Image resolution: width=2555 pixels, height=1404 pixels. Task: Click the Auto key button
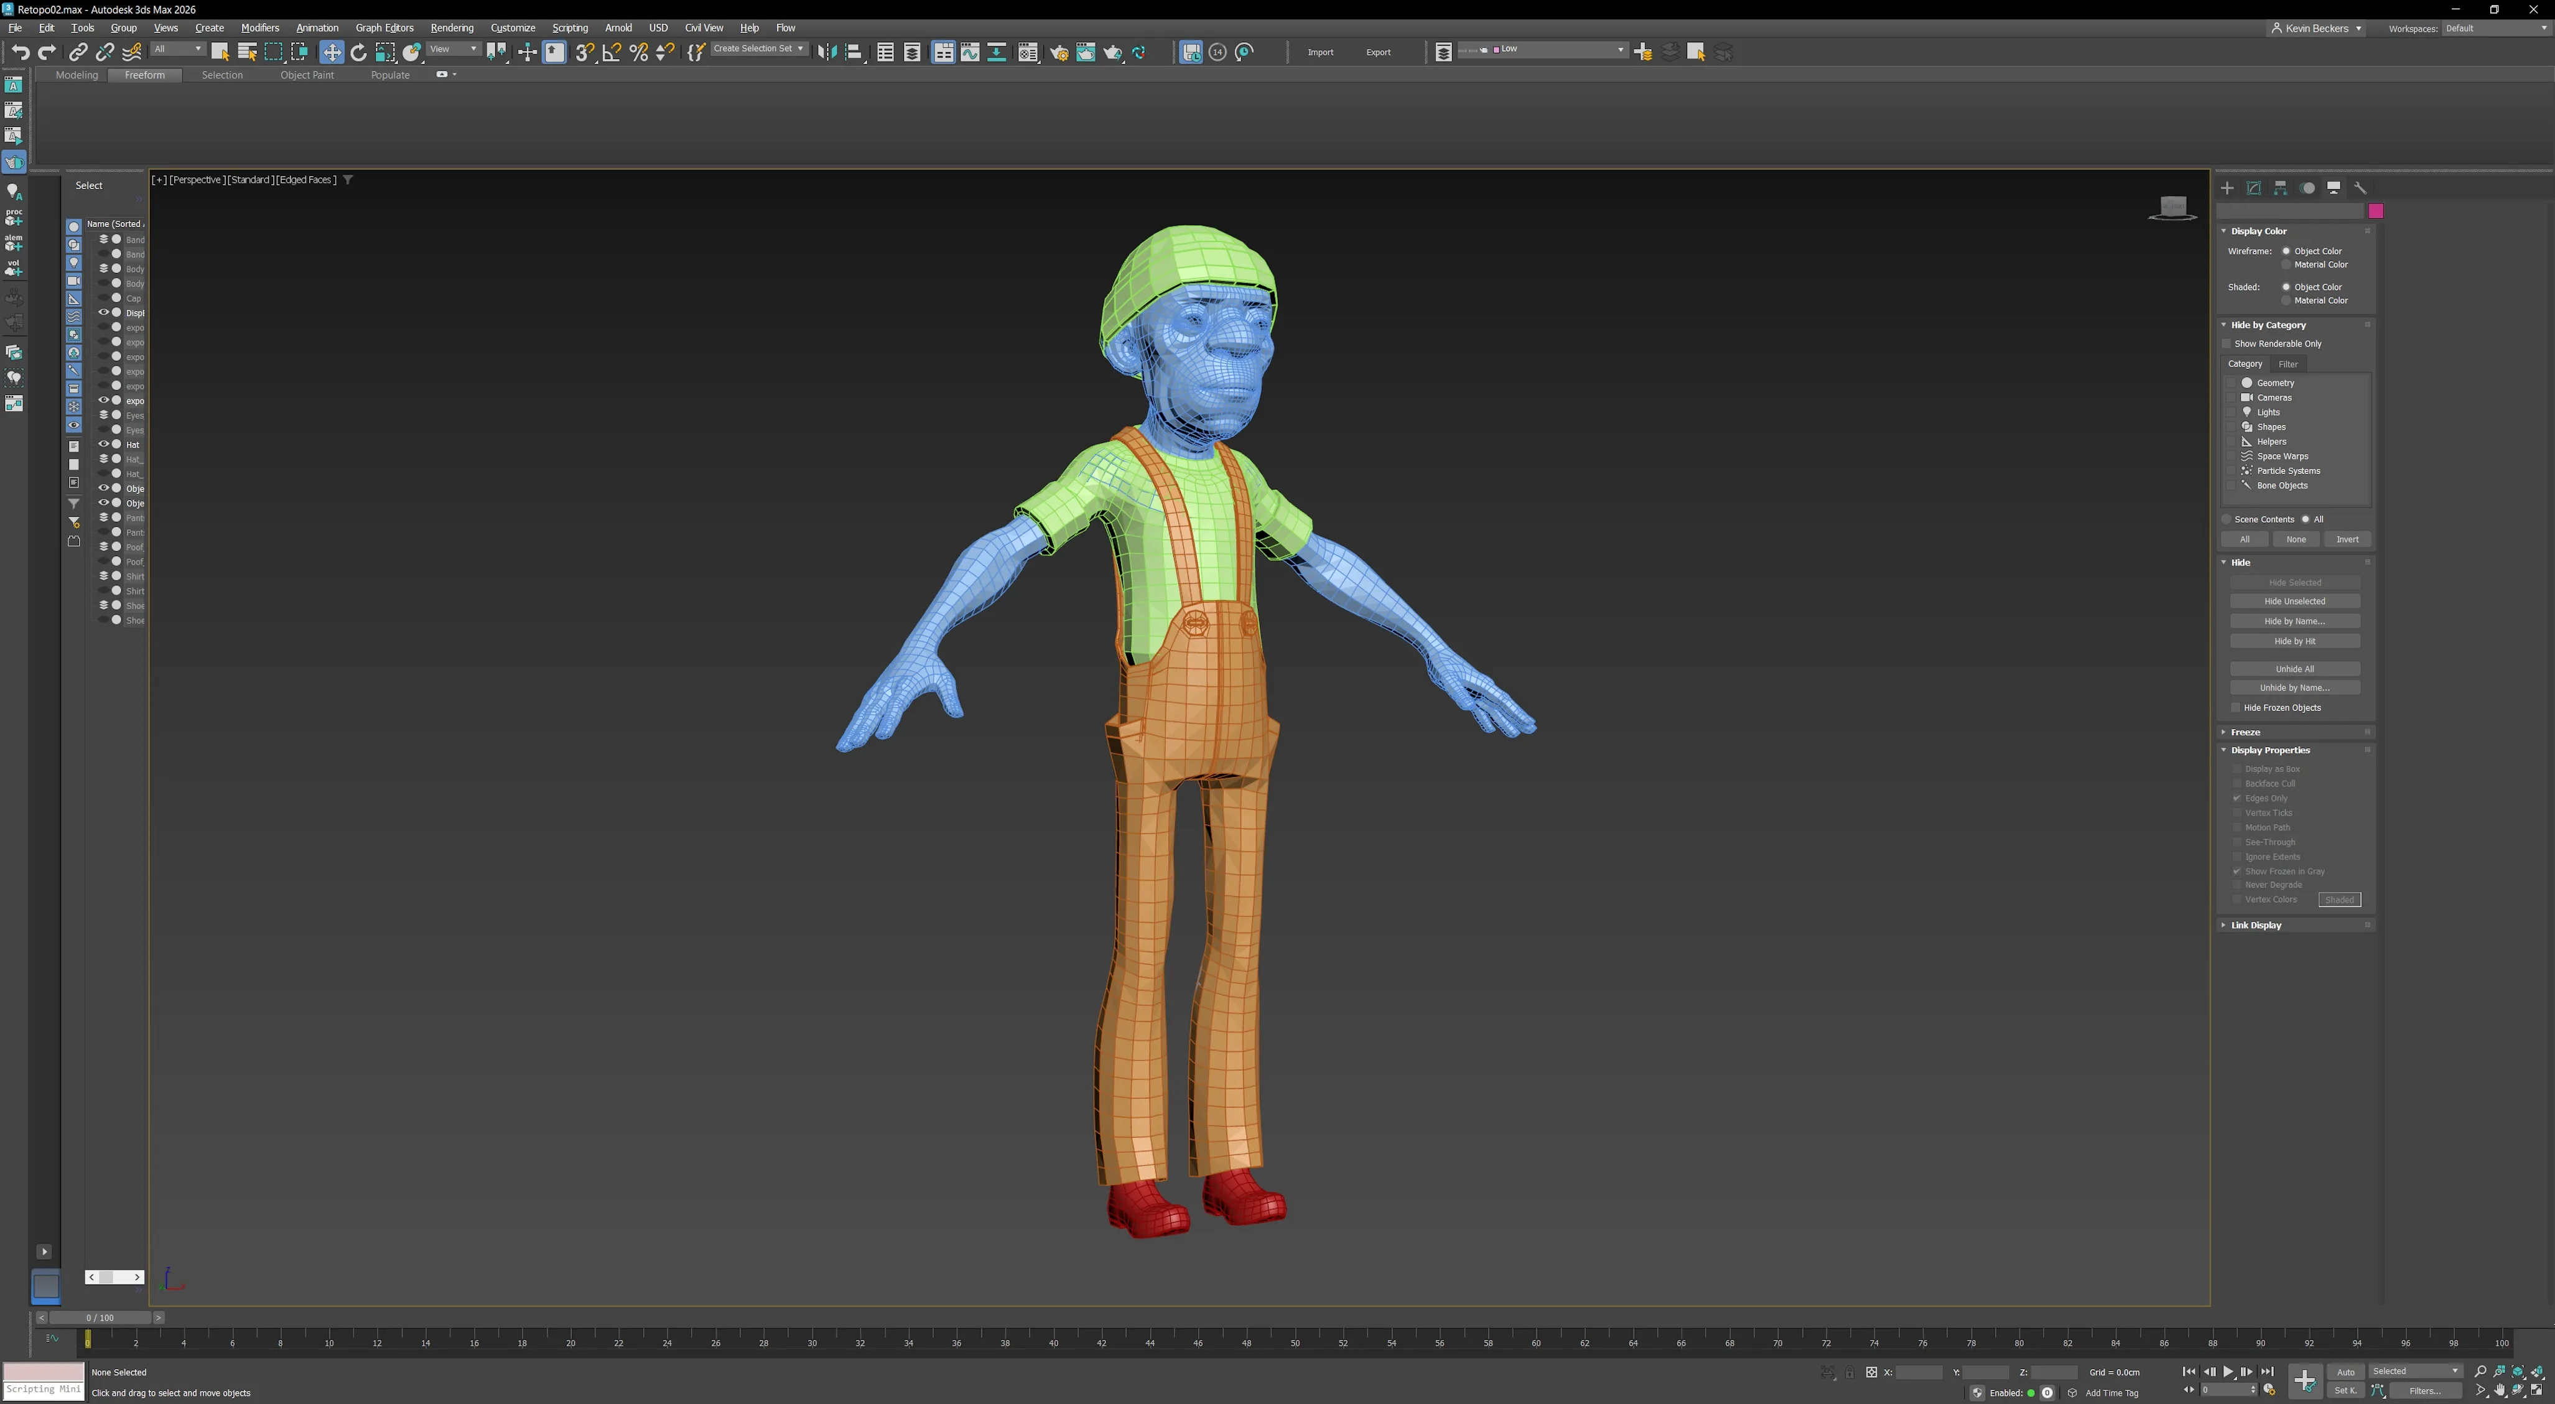pos(2345,1372)
